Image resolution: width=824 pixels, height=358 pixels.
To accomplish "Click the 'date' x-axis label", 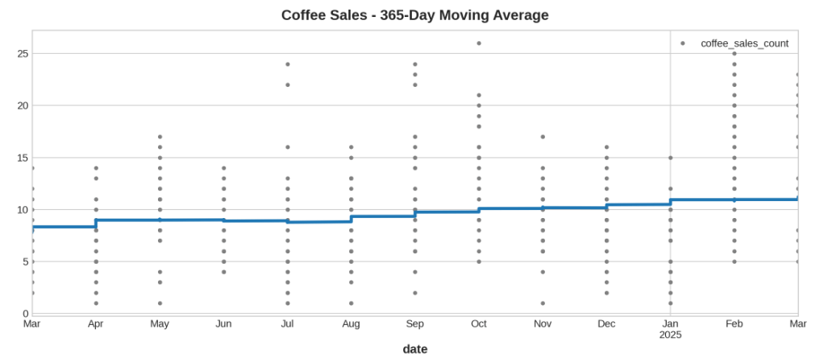I will pos(414,348).
